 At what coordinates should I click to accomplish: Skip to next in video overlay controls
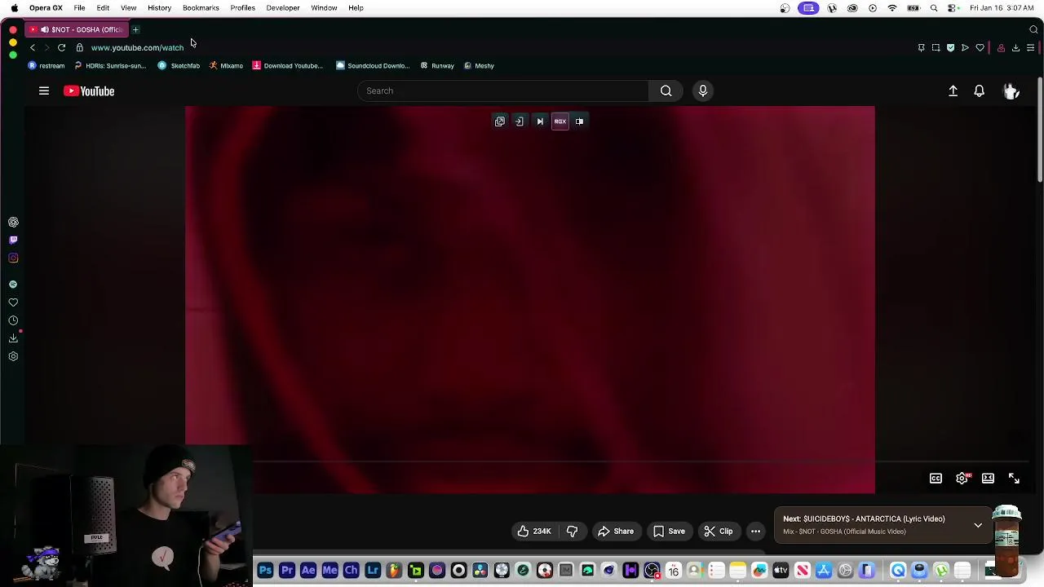540,121
